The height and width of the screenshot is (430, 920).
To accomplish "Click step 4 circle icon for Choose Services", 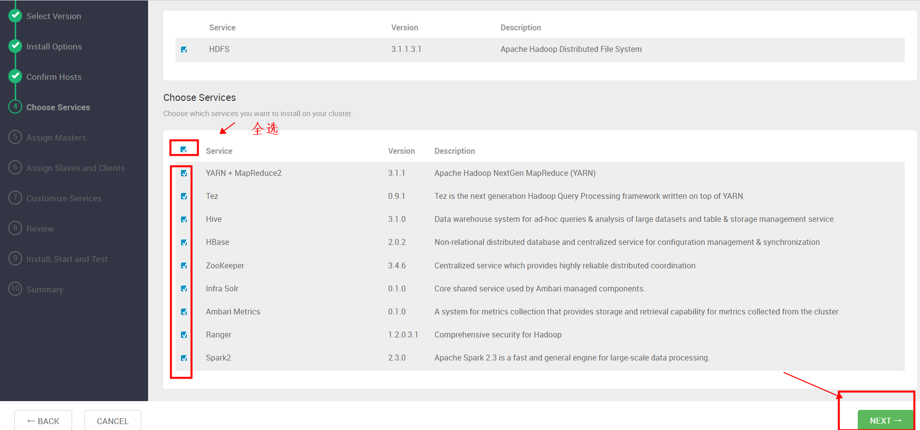I will pos(15,107).
